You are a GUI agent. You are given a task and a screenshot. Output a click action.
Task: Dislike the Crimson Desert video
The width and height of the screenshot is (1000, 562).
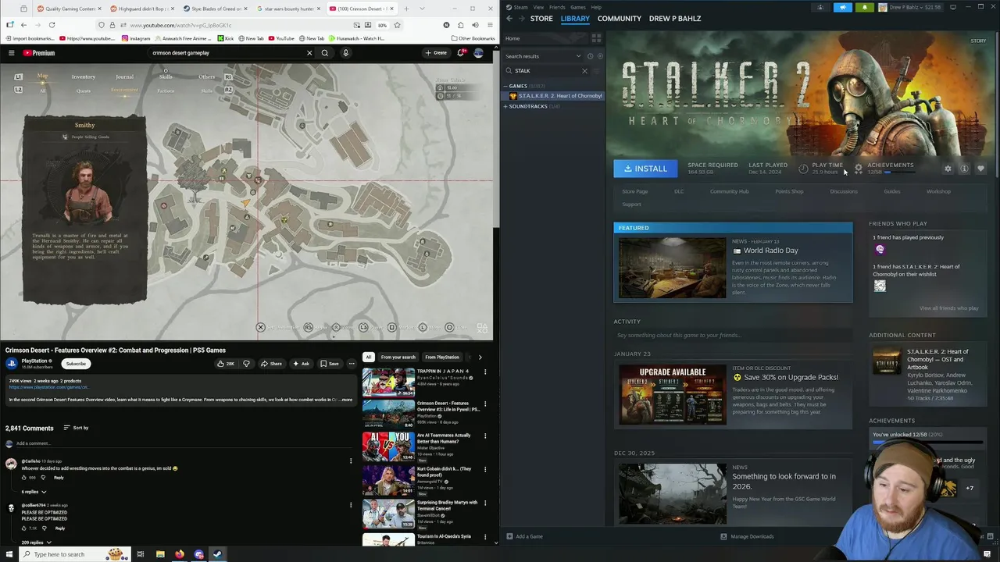click(x=246, y=364)
